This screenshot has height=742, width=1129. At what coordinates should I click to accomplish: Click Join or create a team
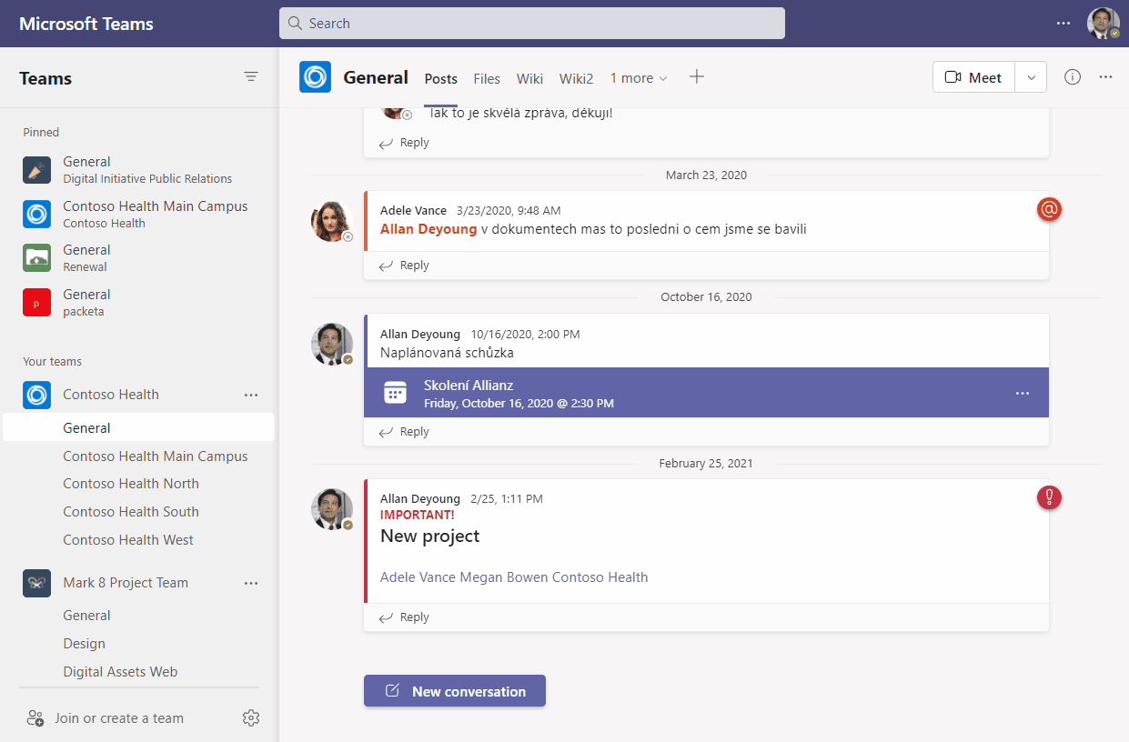[x=106, y=717]
